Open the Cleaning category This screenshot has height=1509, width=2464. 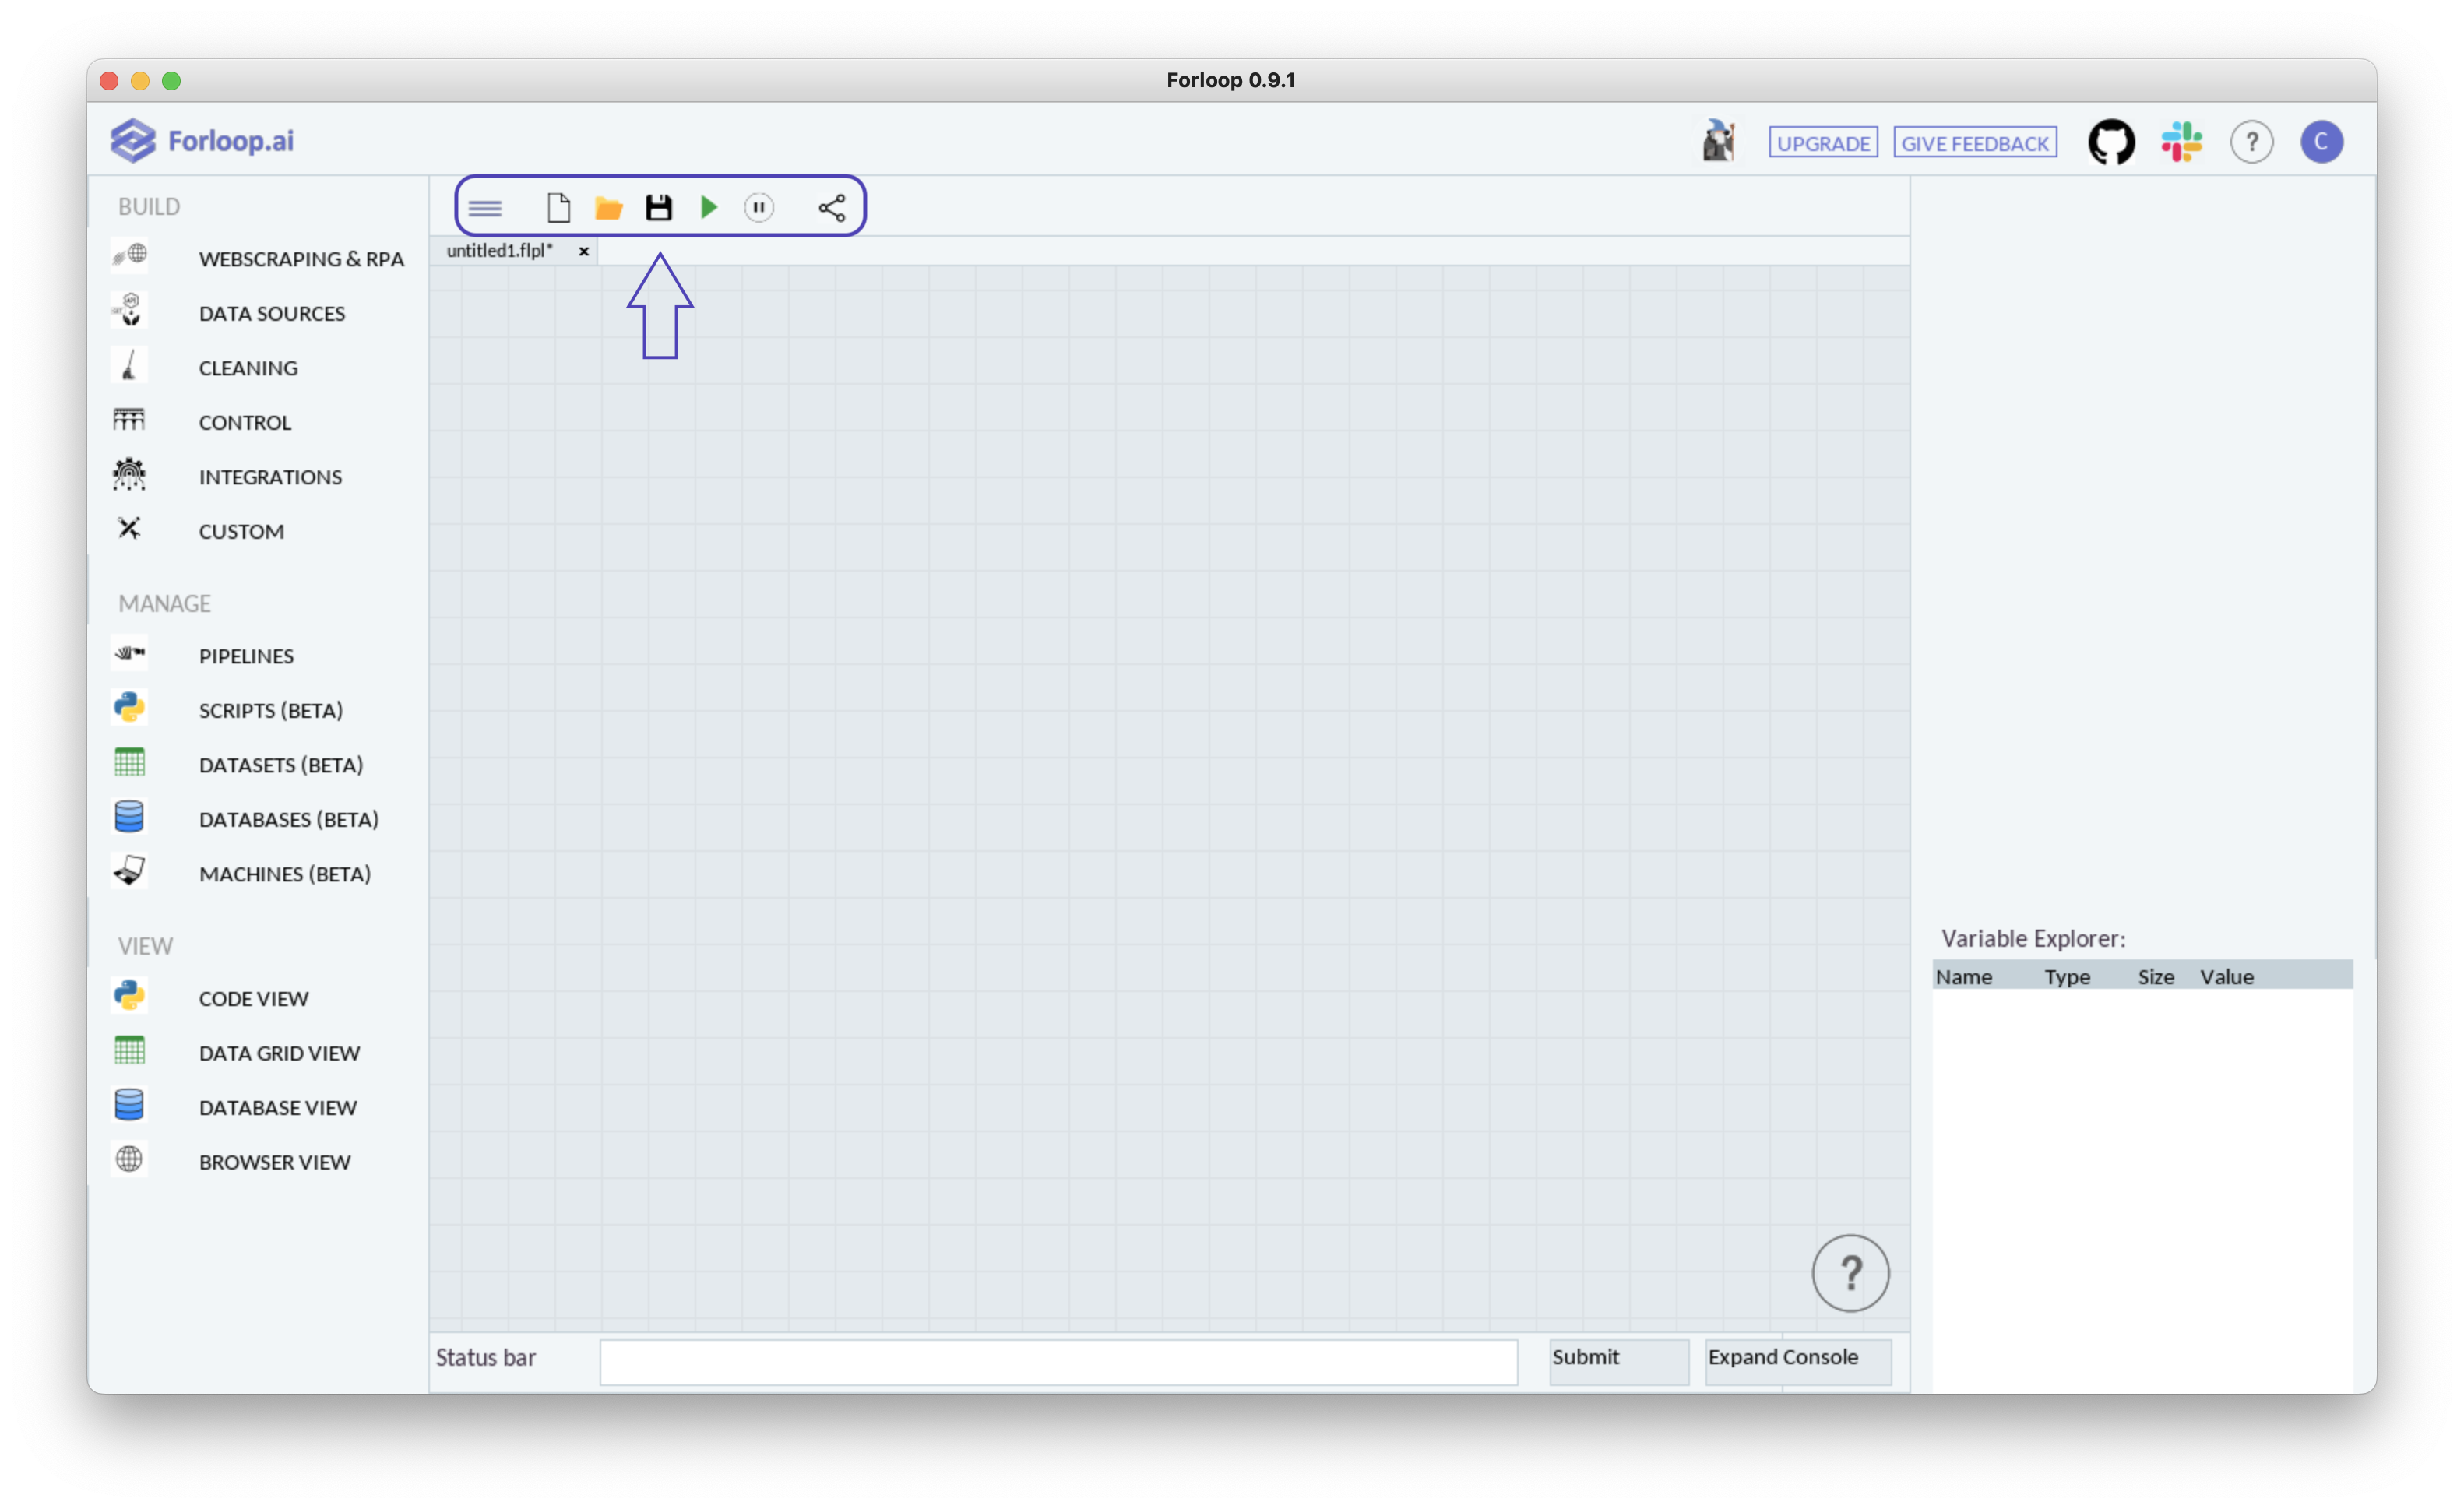coord(248,368)
